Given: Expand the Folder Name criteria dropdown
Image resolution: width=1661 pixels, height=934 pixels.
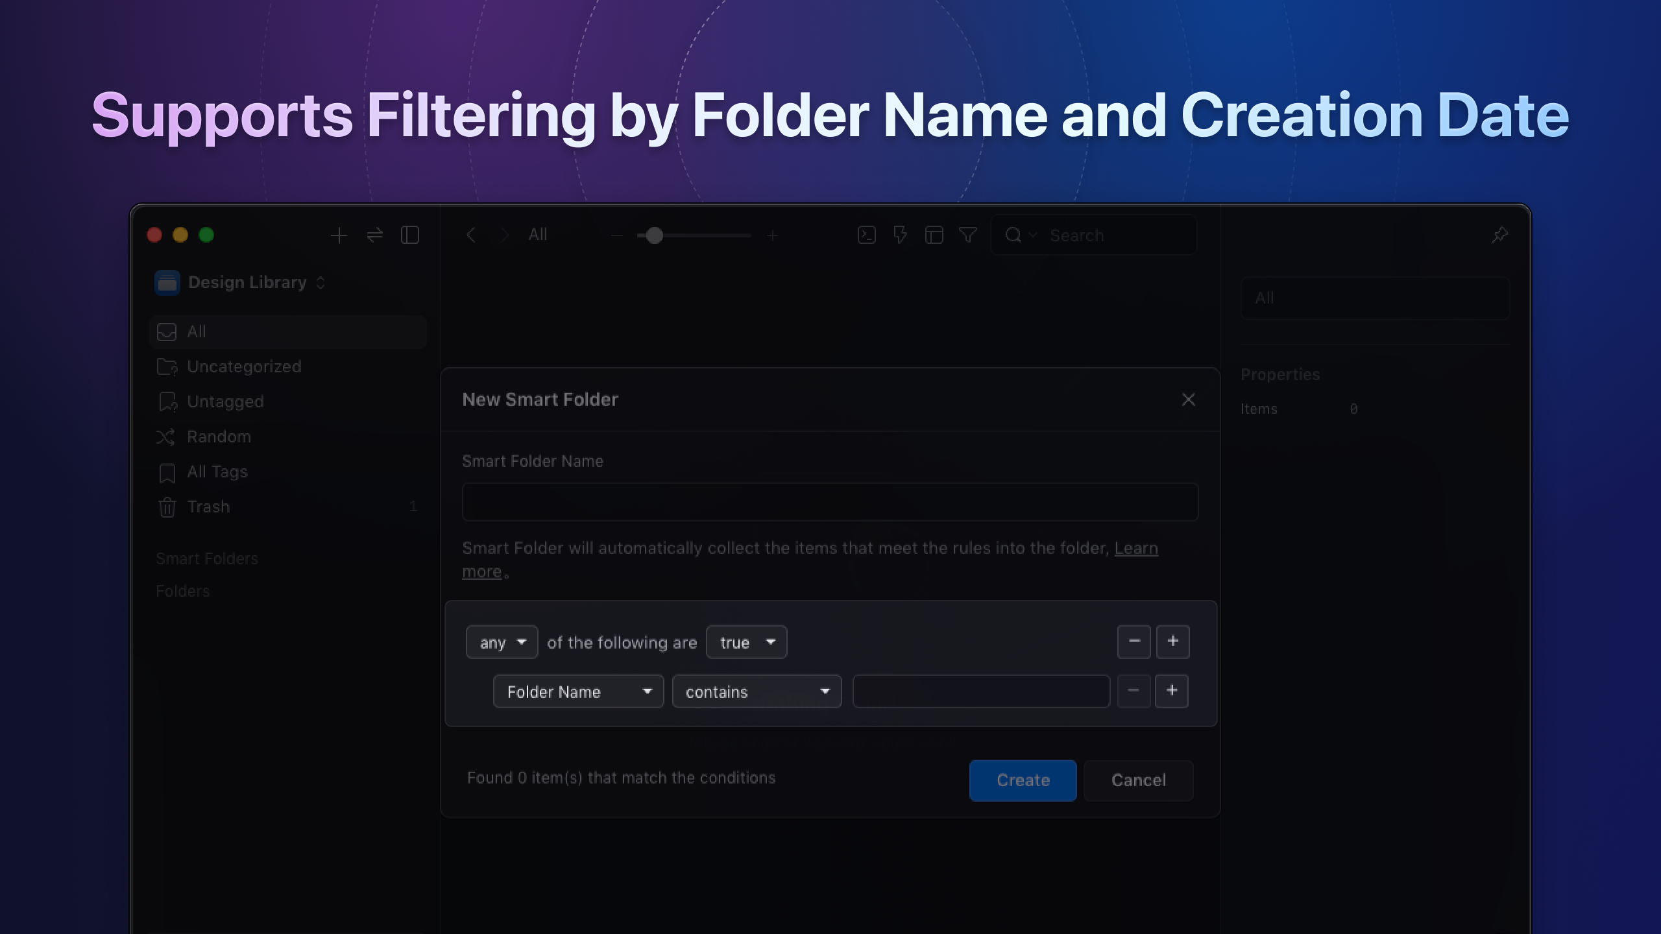Looking at the screenshot, I should pyautogui.click(x=578, y=691).
